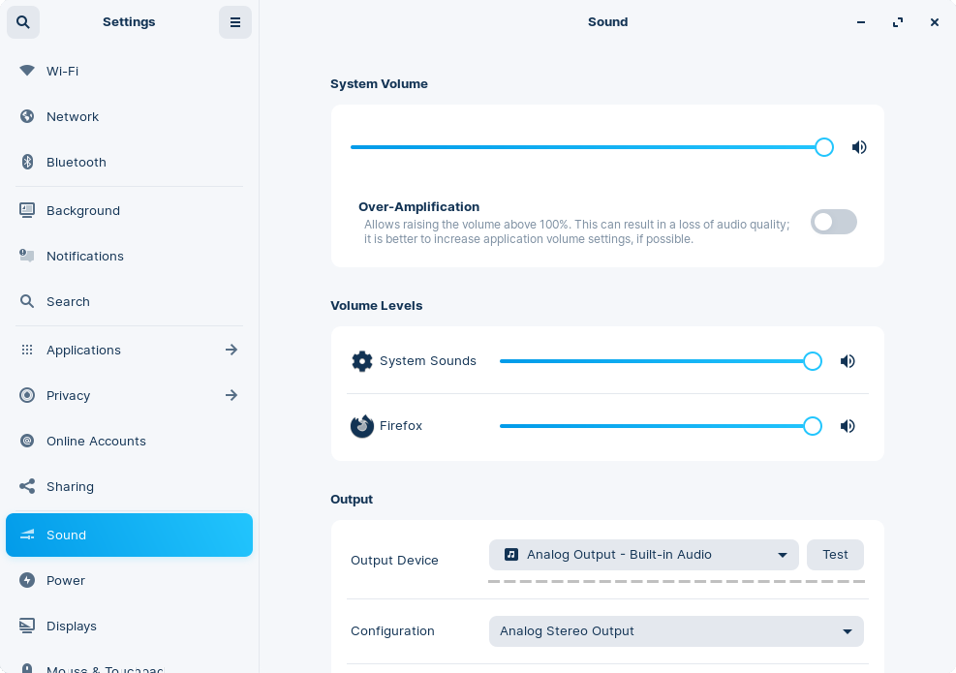
Task: Click the Firefox volume slider handle
Action: [813, 426]
